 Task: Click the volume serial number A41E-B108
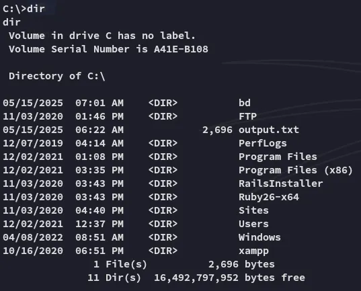181,49
